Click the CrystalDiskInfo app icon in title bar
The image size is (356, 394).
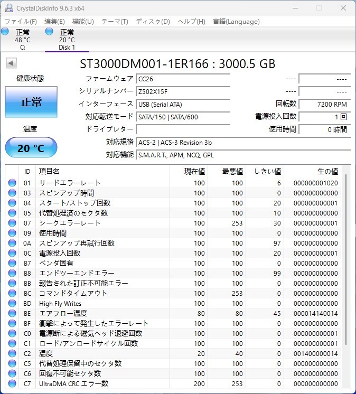coord(9,8)
